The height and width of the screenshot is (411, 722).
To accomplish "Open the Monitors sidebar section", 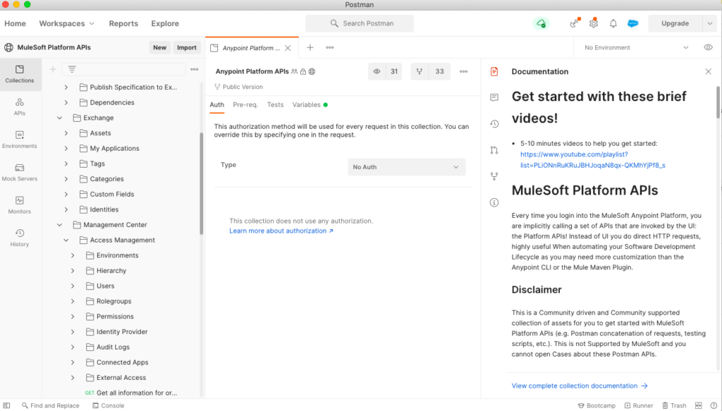I will tap(19, 205).
